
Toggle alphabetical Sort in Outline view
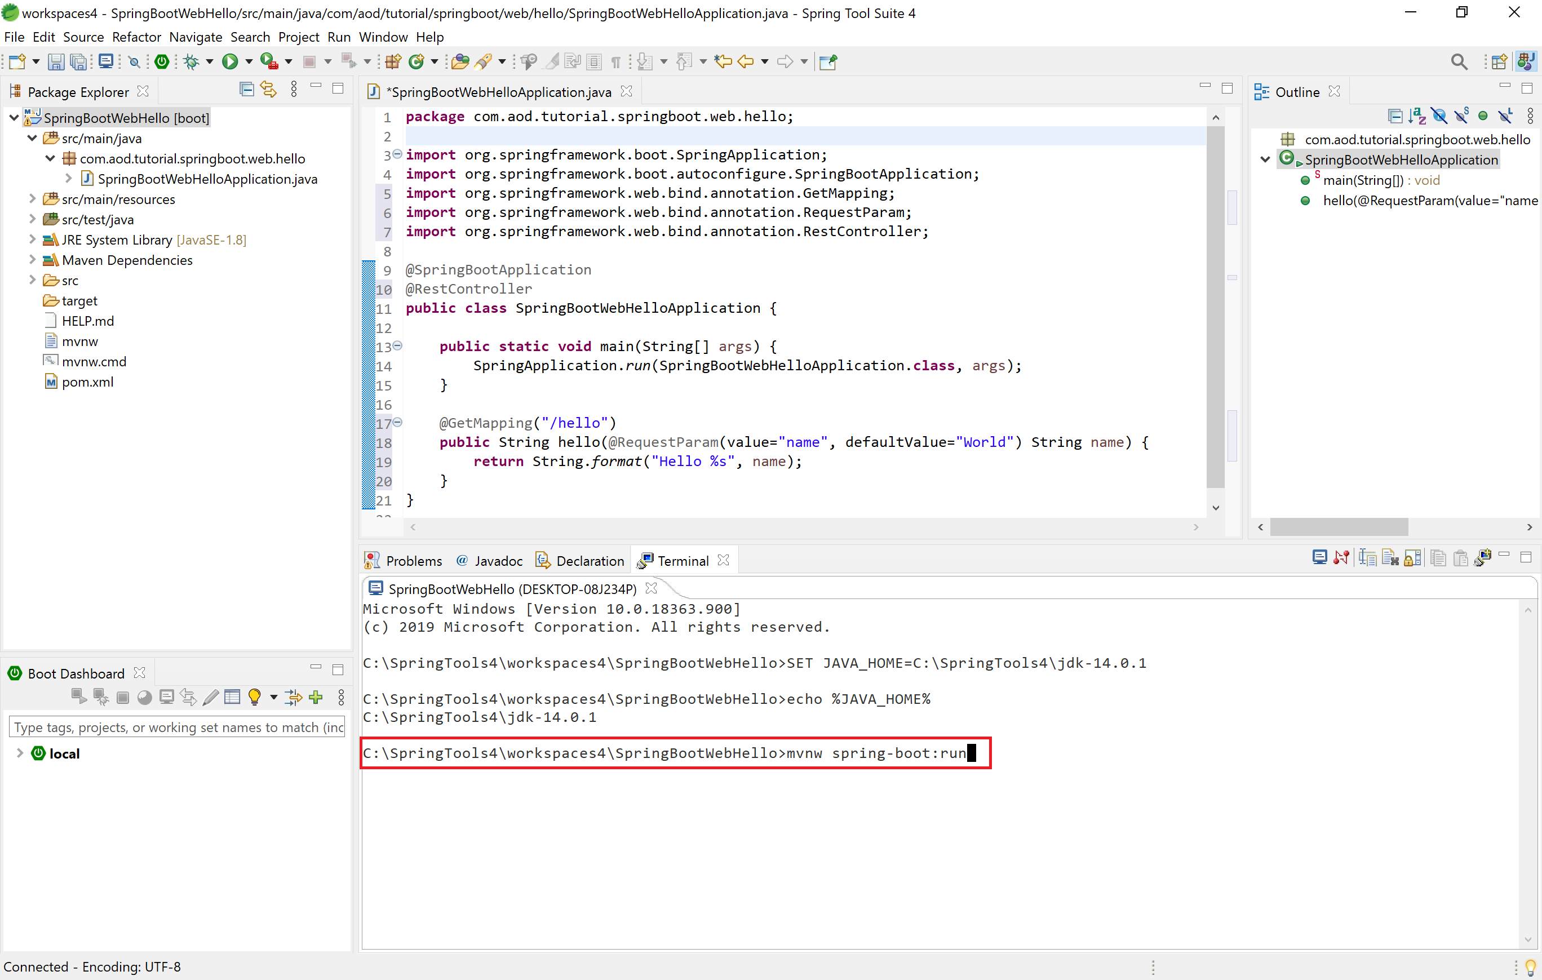(1417, 116)
